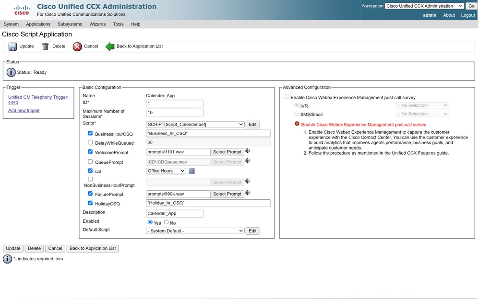This screenshot has width=479, height=299.
Task: Select the IVR radio button
Action: (x=297, y=105)
